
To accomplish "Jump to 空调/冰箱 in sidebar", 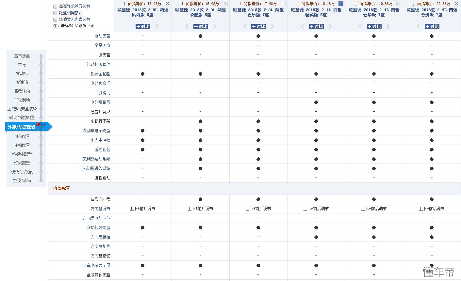I will pos(22,180).
